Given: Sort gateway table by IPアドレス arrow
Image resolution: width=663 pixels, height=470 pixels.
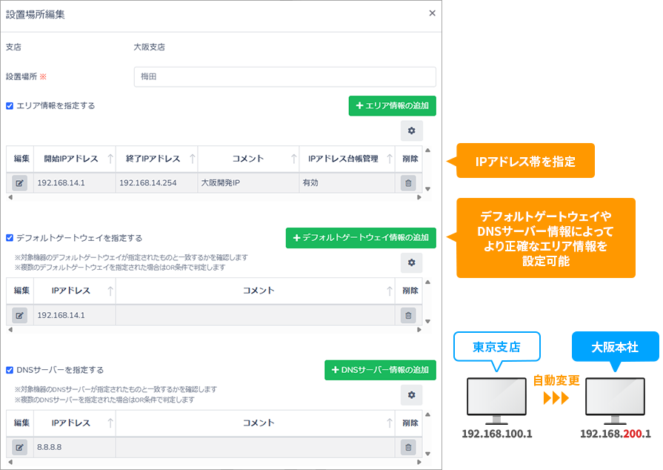Looking at the screenshot, I should tap(110, 291).
